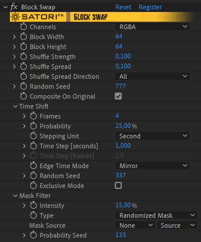Collapse the Mask Filter group
Screen dimensions: 201x242
coord(15,196)
